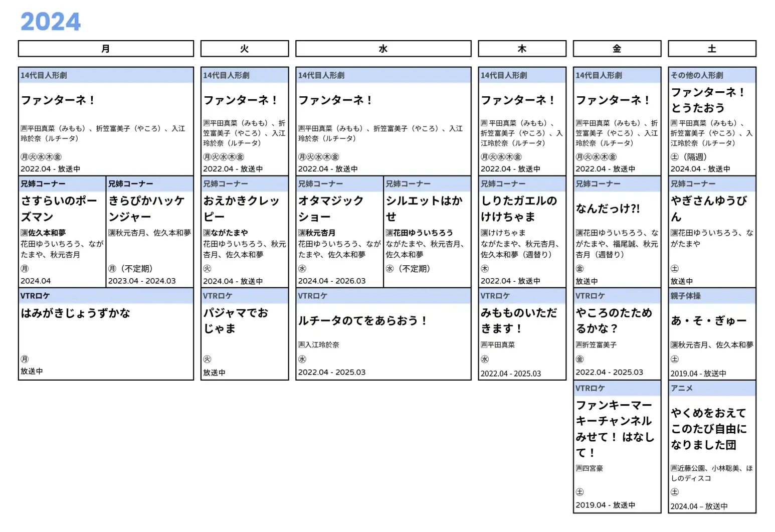Click the circled 土 icon under やぎさんゆうびん
Screen dimensions: 775x532
point(675,269)
